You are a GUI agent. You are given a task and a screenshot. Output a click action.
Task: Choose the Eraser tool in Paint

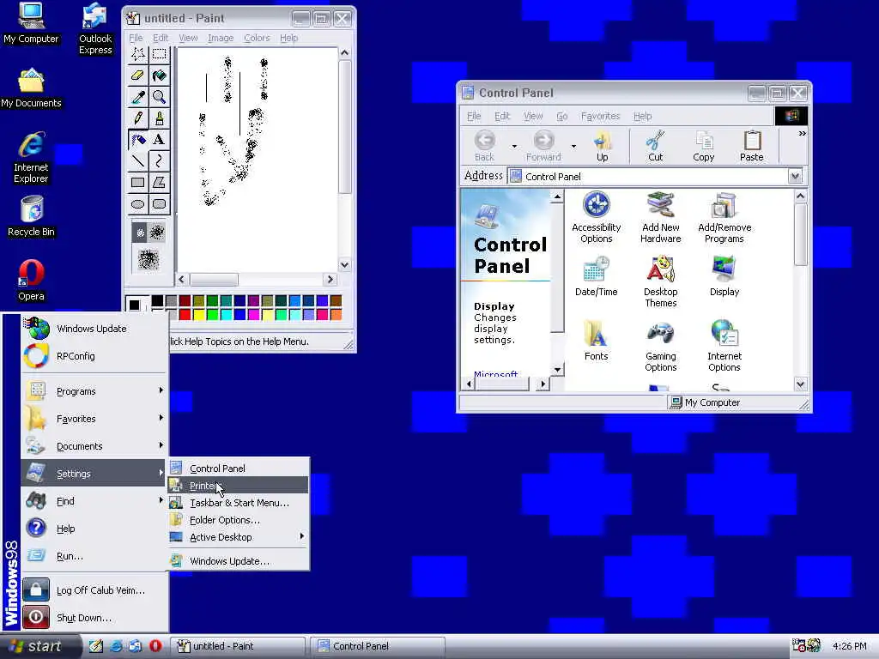(138, 76)
